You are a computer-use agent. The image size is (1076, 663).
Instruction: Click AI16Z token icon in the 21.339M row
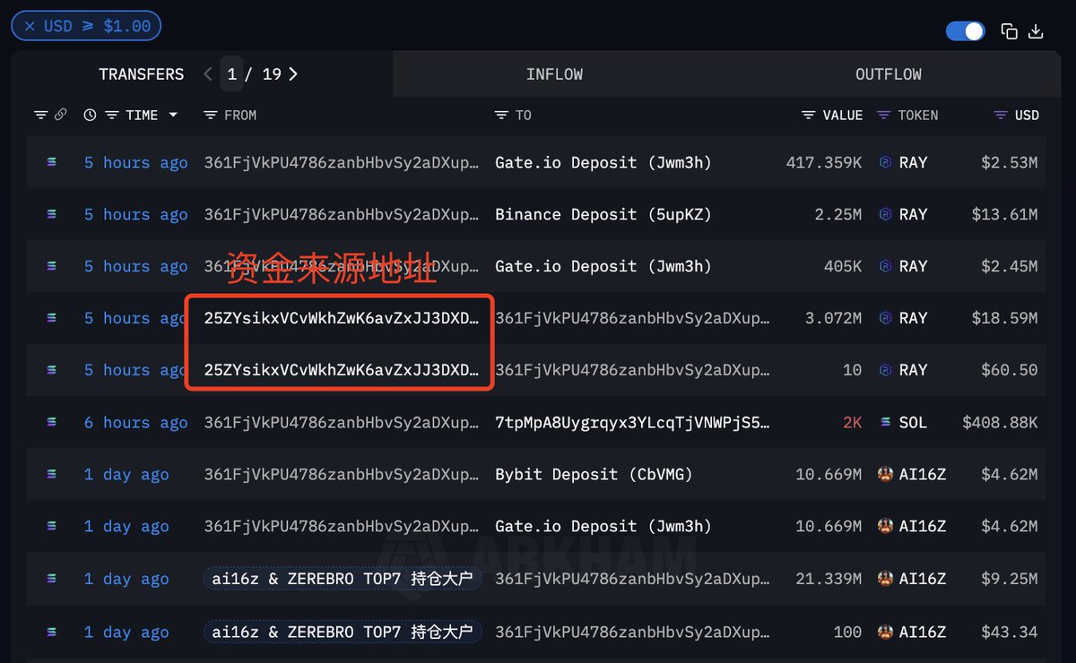click(x=886, y=578)
